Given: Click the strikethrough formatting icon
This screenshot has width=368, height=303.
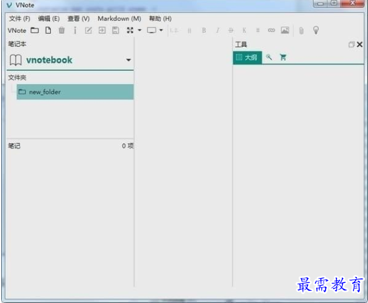Looking at the screenshot, I should 231,30.
